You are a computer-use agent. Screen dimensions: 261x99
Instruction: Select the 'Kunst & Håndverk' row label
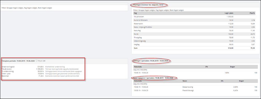click(x=141, y=20)
